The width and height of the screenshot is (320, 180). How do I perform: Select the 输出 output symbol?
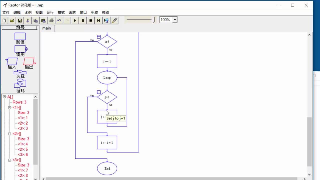[x=29, y=61]
